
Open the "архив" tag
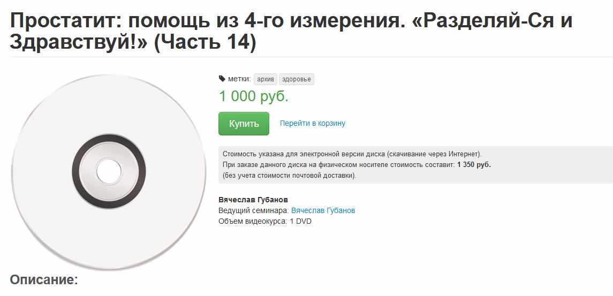pyautogui.click(x=266, y=79)
